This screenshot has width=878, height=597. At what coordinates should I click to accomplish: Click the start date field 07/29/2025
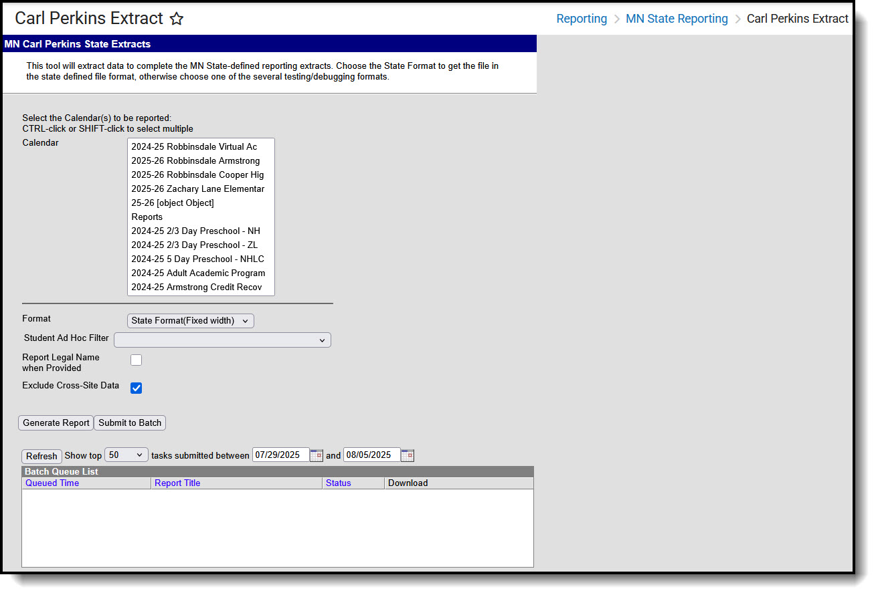281,455
